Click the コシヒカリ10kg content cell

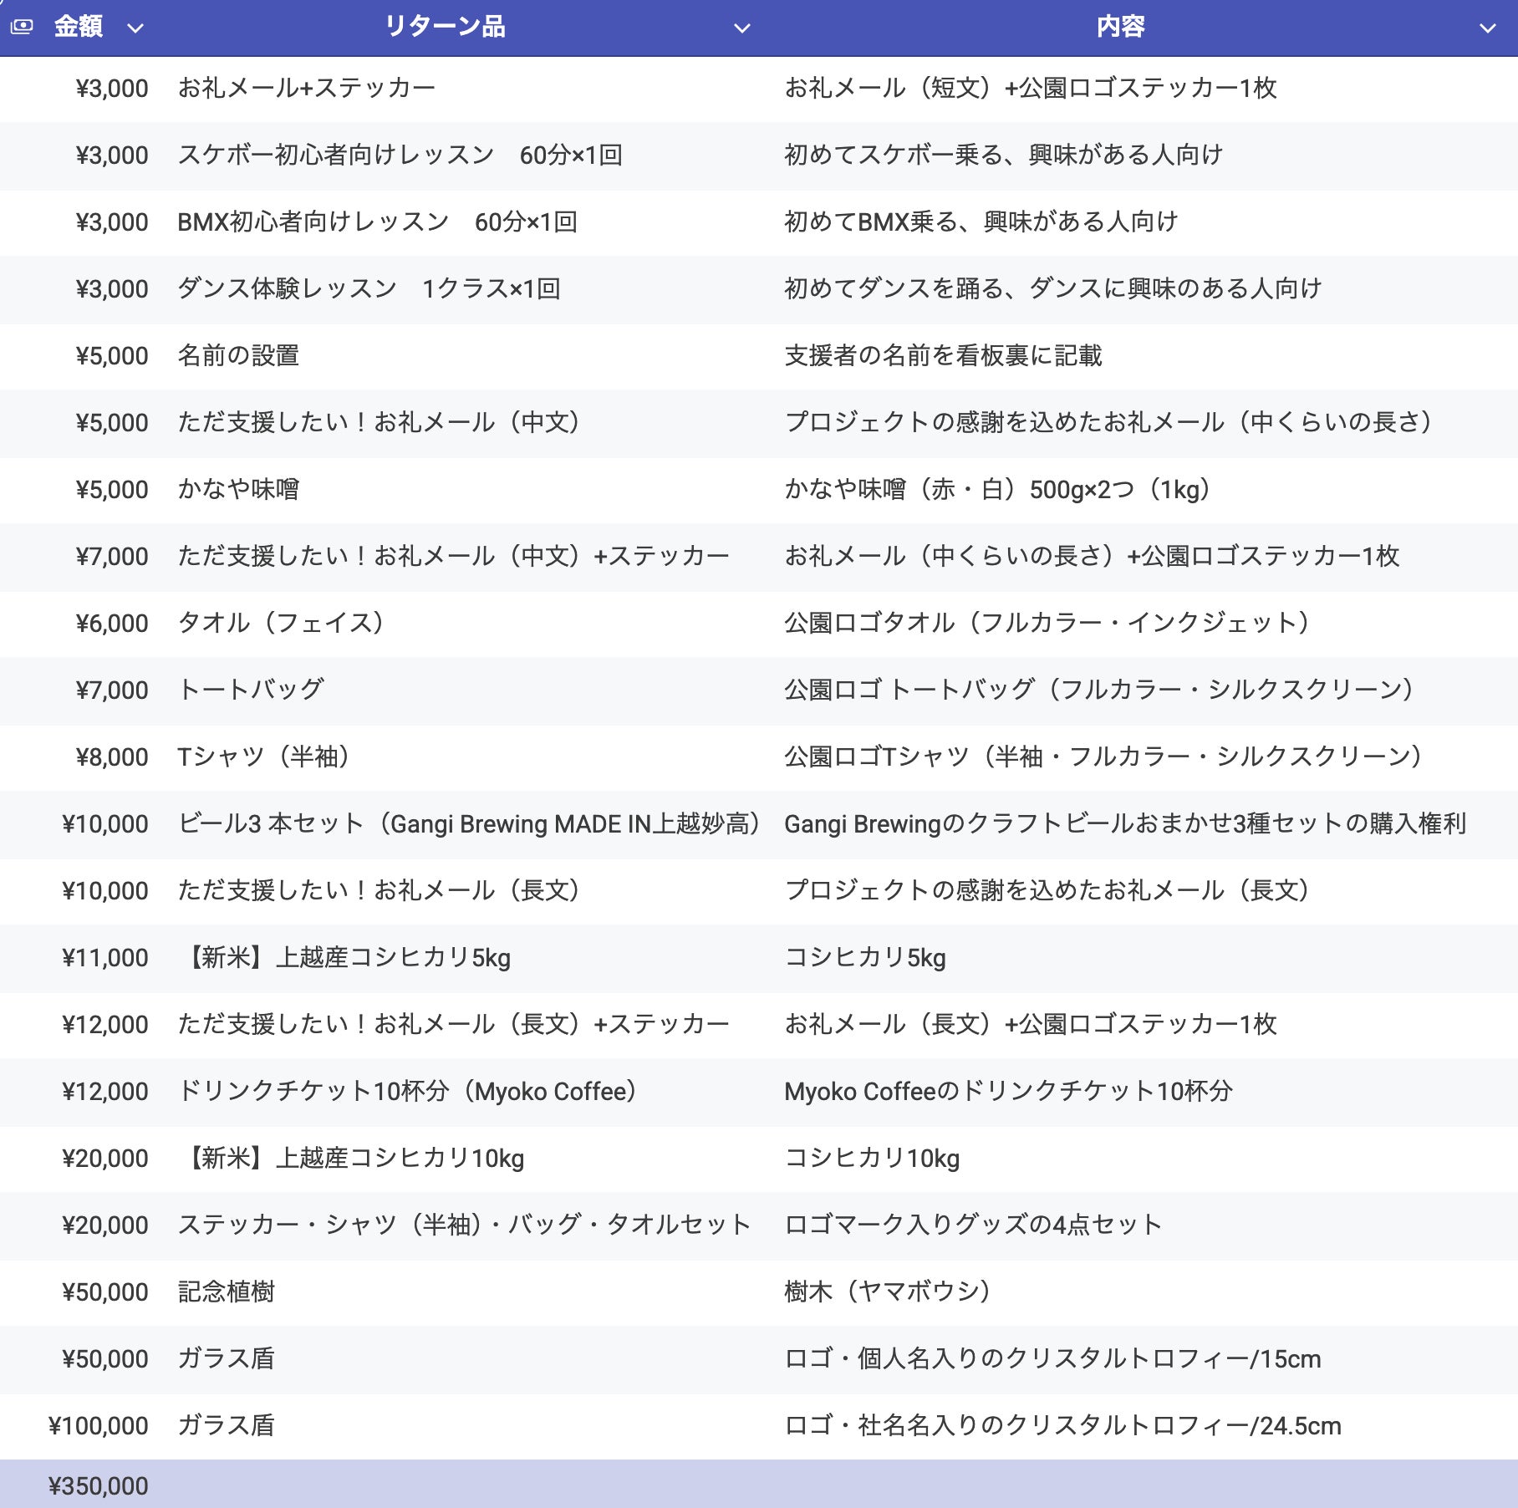[x=872, y=1158]
